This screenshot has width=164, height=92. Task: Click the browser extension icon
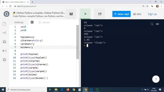152,6
